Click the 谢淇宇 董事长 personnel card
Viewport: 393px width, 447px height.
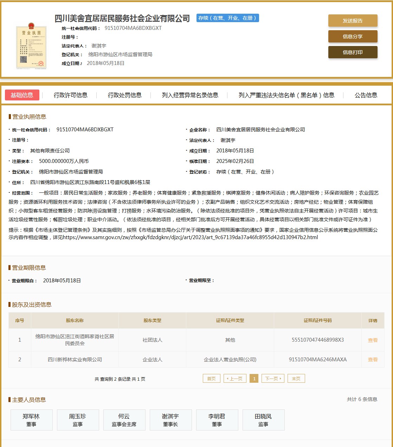[170, 420]
